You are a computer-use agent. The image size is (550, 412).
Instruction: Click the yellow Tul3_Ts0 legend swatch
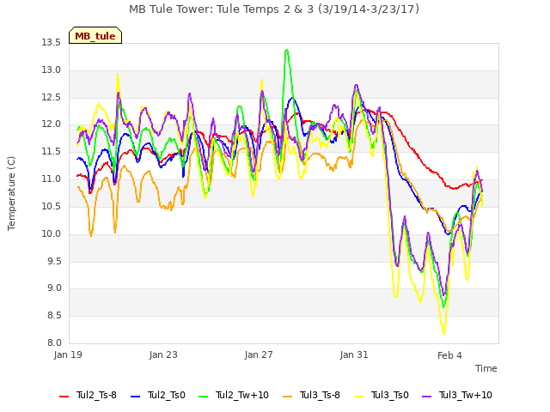click(359, 397)
